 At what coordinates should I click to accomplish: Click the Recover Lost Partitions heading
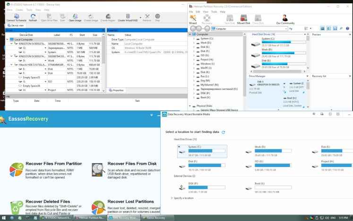pyautogui.click(x=130, y=201)
